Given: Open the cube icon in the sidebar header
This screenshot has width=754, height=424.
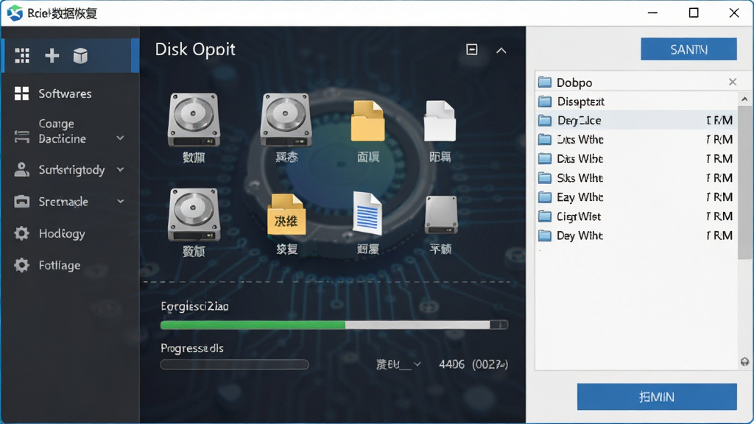Looking at the screenshot, I should (80, 56).
